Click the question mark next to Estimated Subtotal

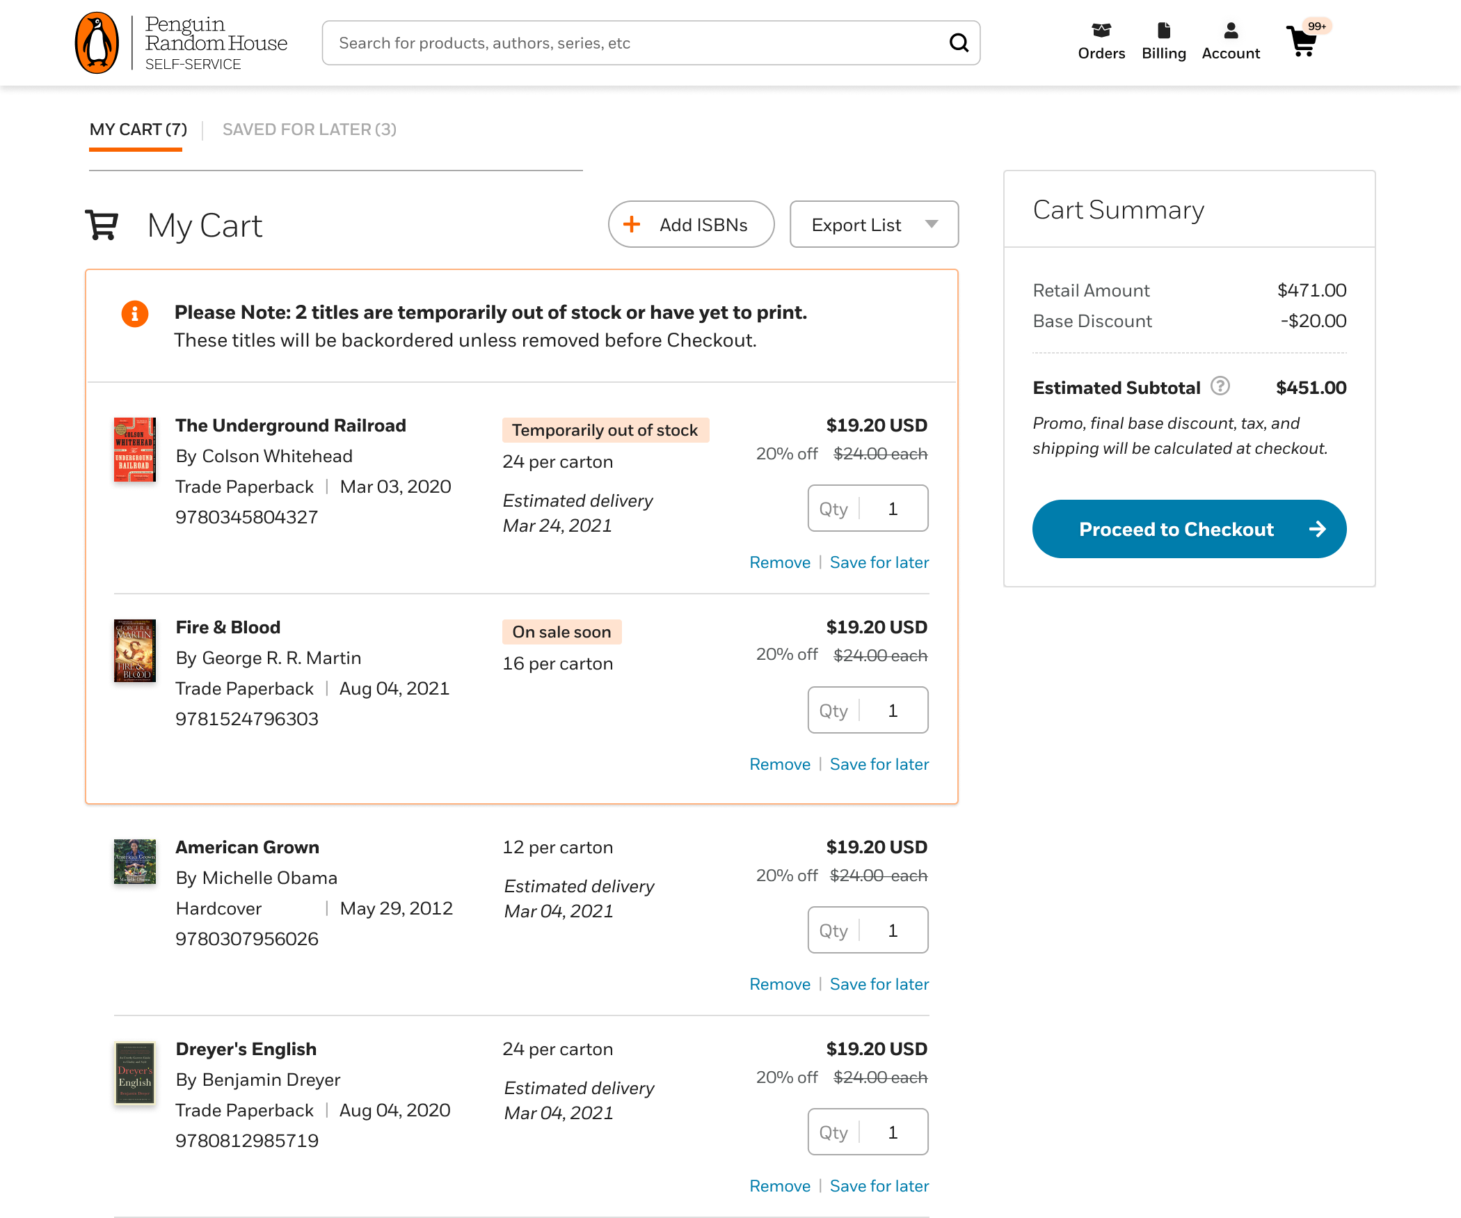[x=1220, y=386]
